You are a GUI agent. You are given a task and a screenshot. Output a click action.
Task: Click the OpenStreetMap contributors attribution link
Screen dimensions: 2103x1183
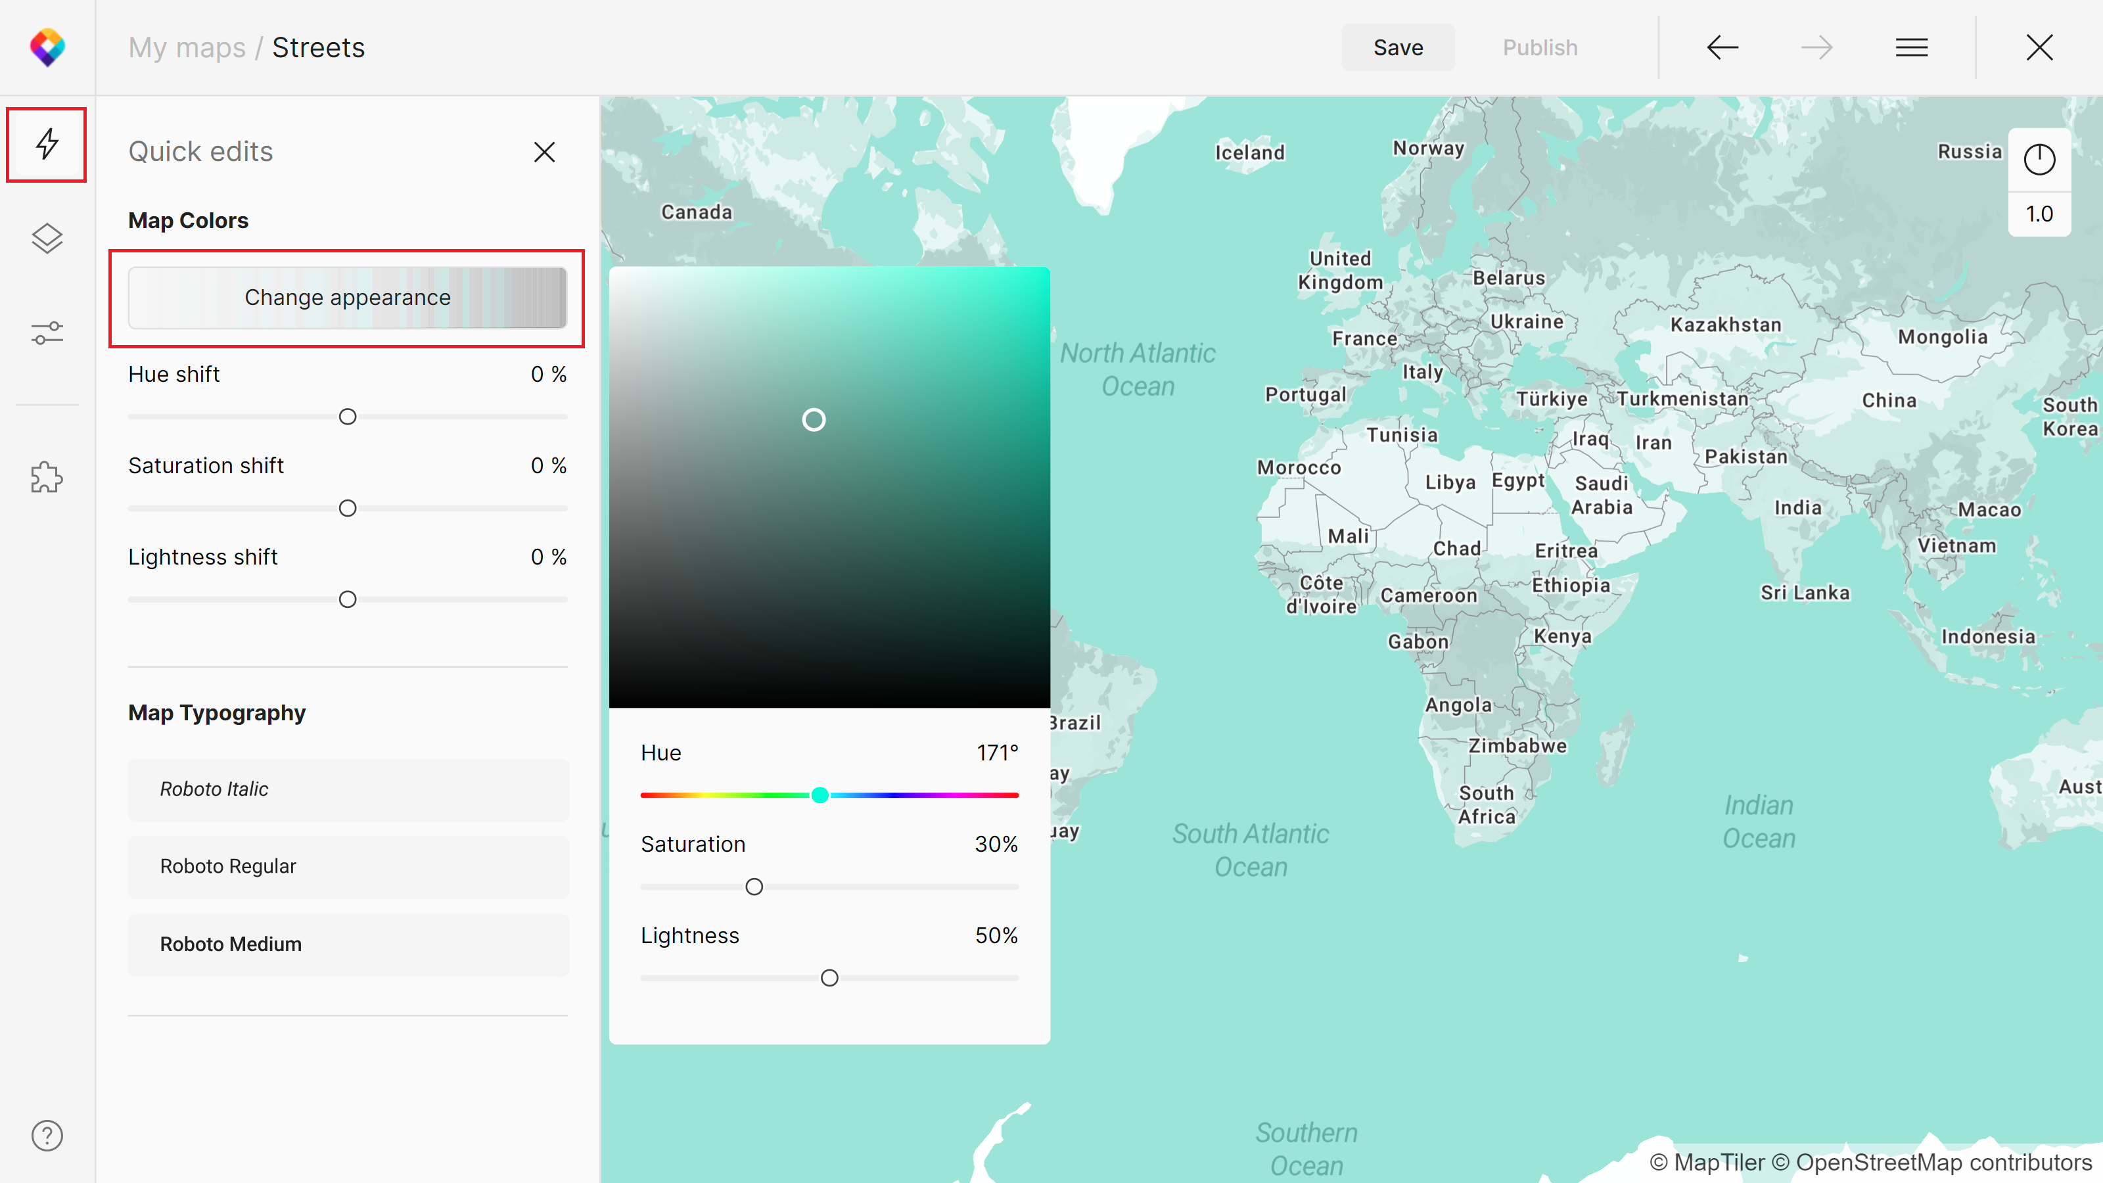point(1932,1163)
